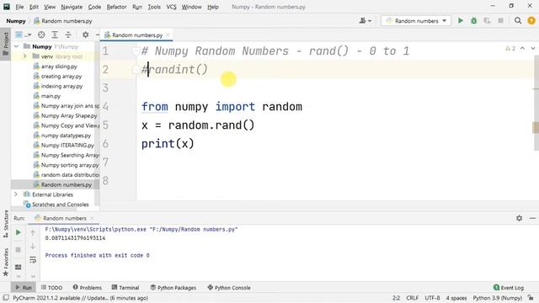Open the Project view mode dropdown
Viewport: 539px width, 303px height.
pyautogui.click(x=24, y=35)
